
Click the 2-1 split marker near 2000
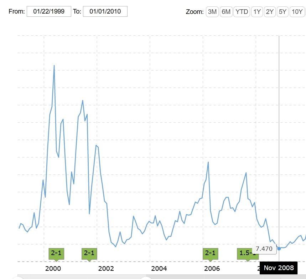56,254
